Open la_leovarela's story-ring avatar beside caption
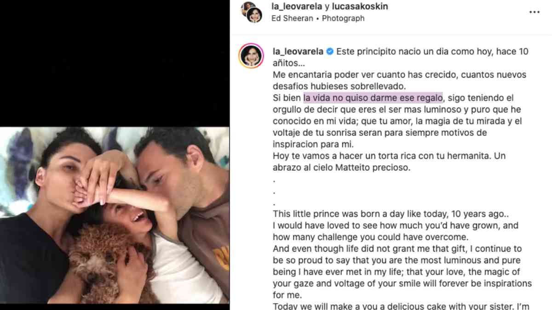Viewport: 552px width, 310px height. pos(251,56)
